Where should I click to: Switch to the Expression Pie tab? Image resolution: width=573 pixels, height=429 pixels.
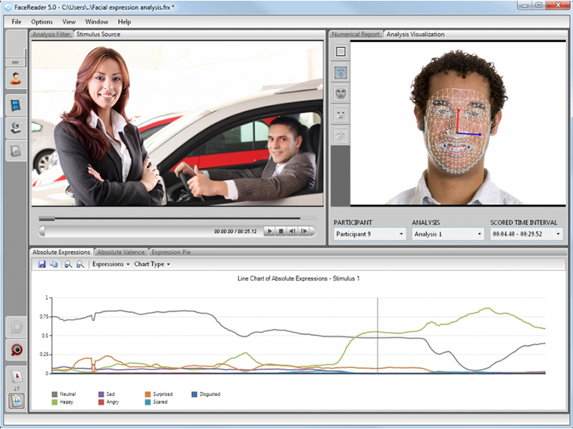(x=170, y=252)
